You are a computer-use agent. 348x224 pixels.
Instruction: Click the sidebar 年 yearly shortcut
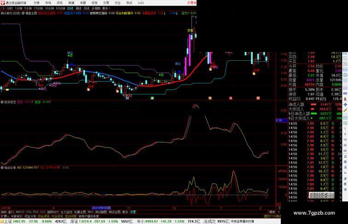point(345,190)
